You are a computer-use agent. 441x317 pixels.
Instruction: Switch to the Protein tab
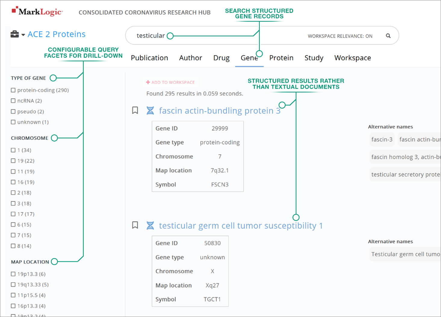281,58
